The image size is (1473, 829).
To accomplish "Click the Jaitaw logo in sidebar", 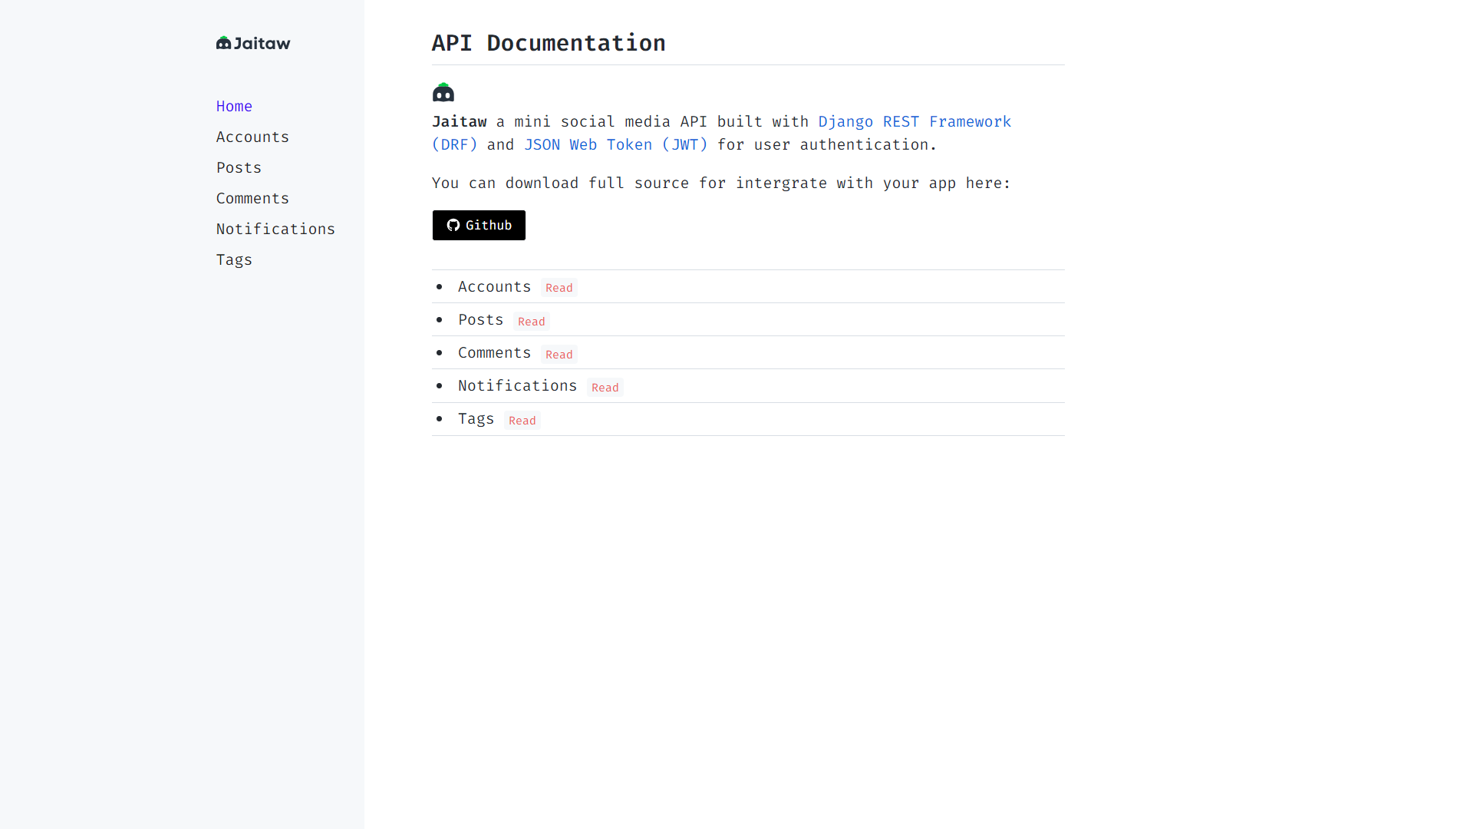I will coord(253,44).
